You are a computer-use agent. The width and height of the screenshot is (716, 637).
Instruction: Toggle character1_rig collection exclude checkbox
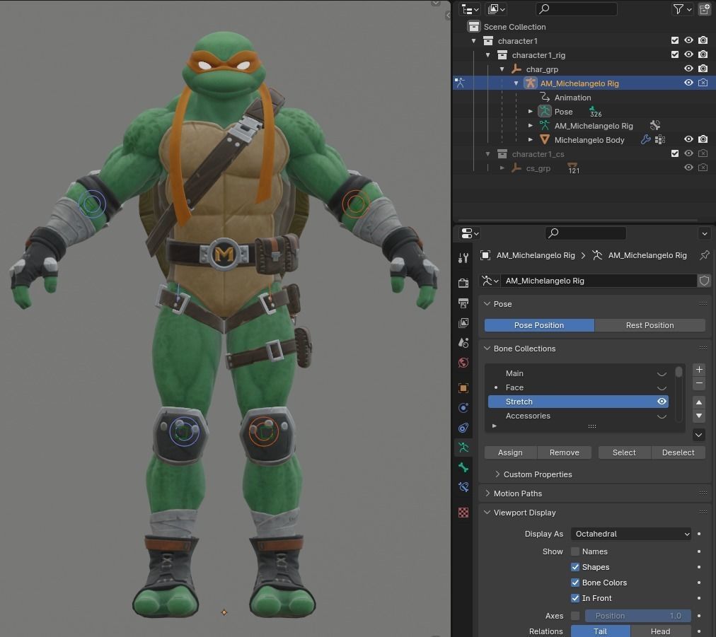tap(675, 54)
